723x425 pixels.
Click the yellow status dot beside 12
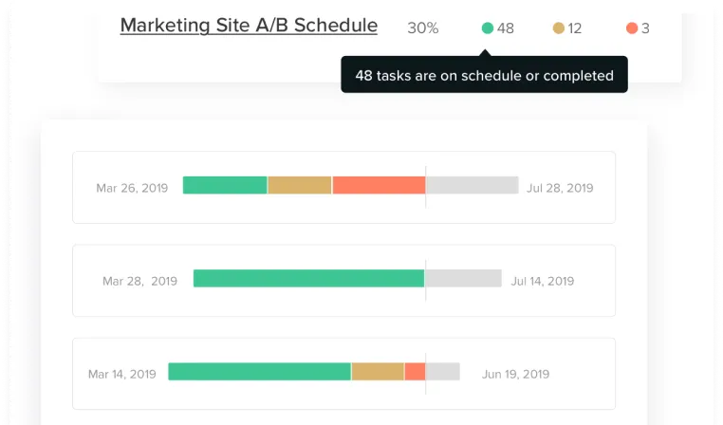point(559,28)
